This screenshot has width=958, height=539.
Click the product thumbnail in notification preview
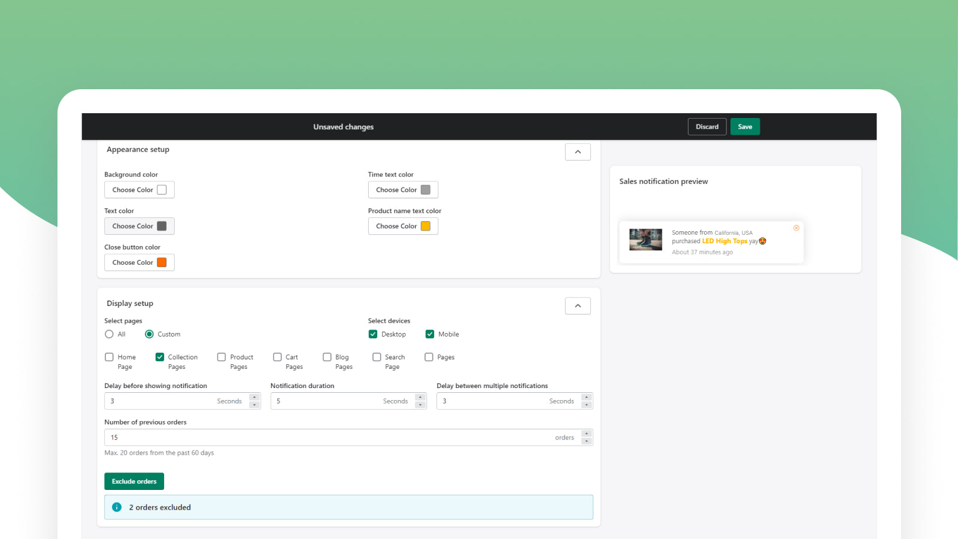pyautogui.click(x=645, y=240)
